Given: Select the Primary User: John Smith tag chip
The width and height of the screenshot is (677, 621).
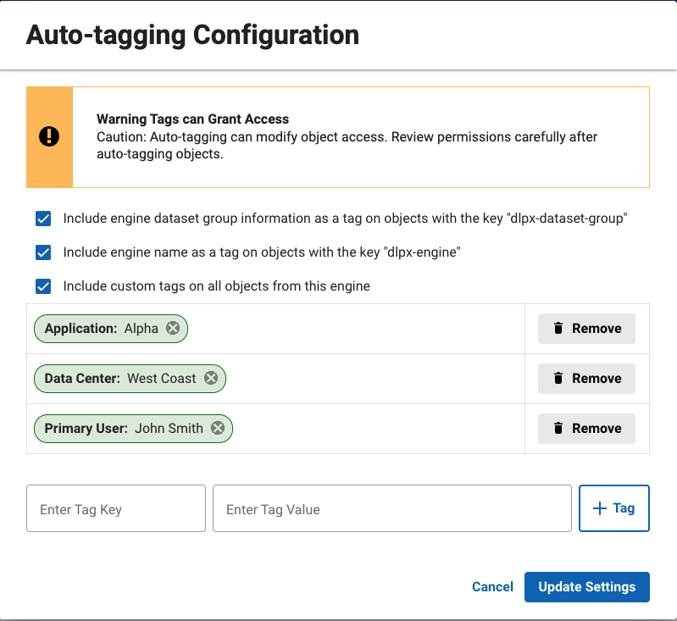Looking at the screenshot, I should coord(123,429).
